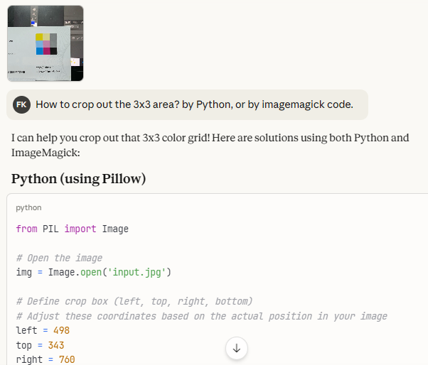
Task: Click the "# Adjust these coordinates" comment line
Action: pos(201,316)
